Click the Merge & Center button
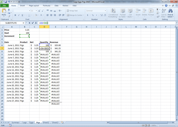 tap(75, 15)
